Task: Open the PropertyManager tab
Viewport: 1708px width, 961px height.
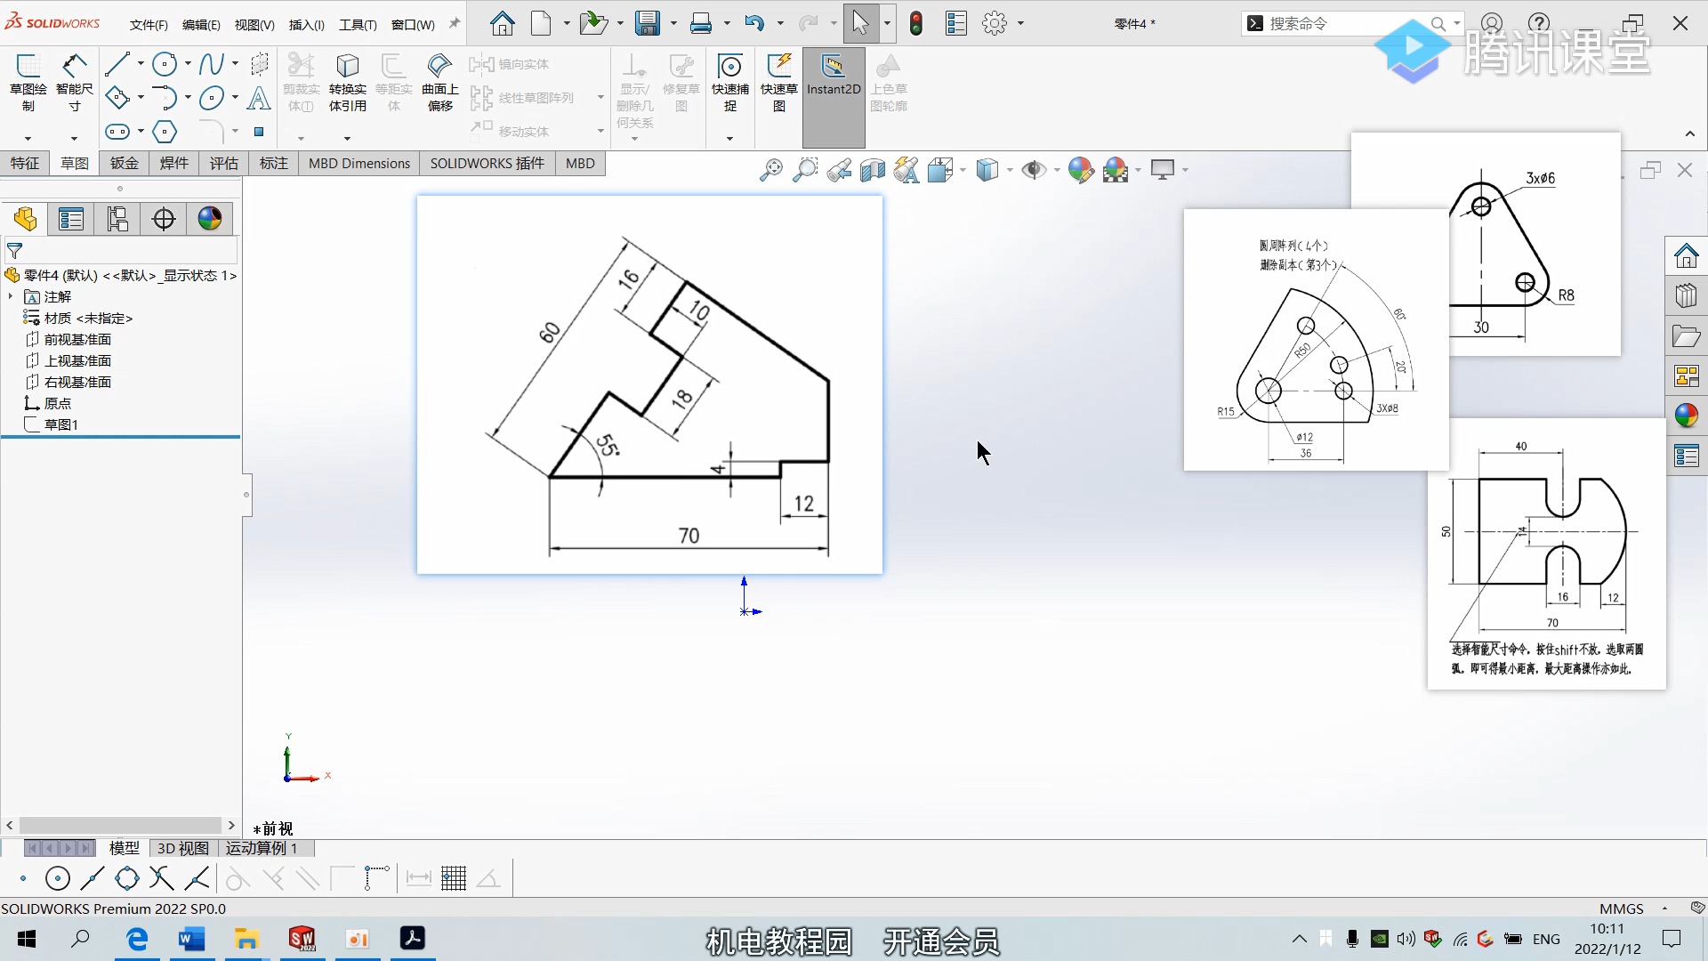Action: [x=71, y=219]
